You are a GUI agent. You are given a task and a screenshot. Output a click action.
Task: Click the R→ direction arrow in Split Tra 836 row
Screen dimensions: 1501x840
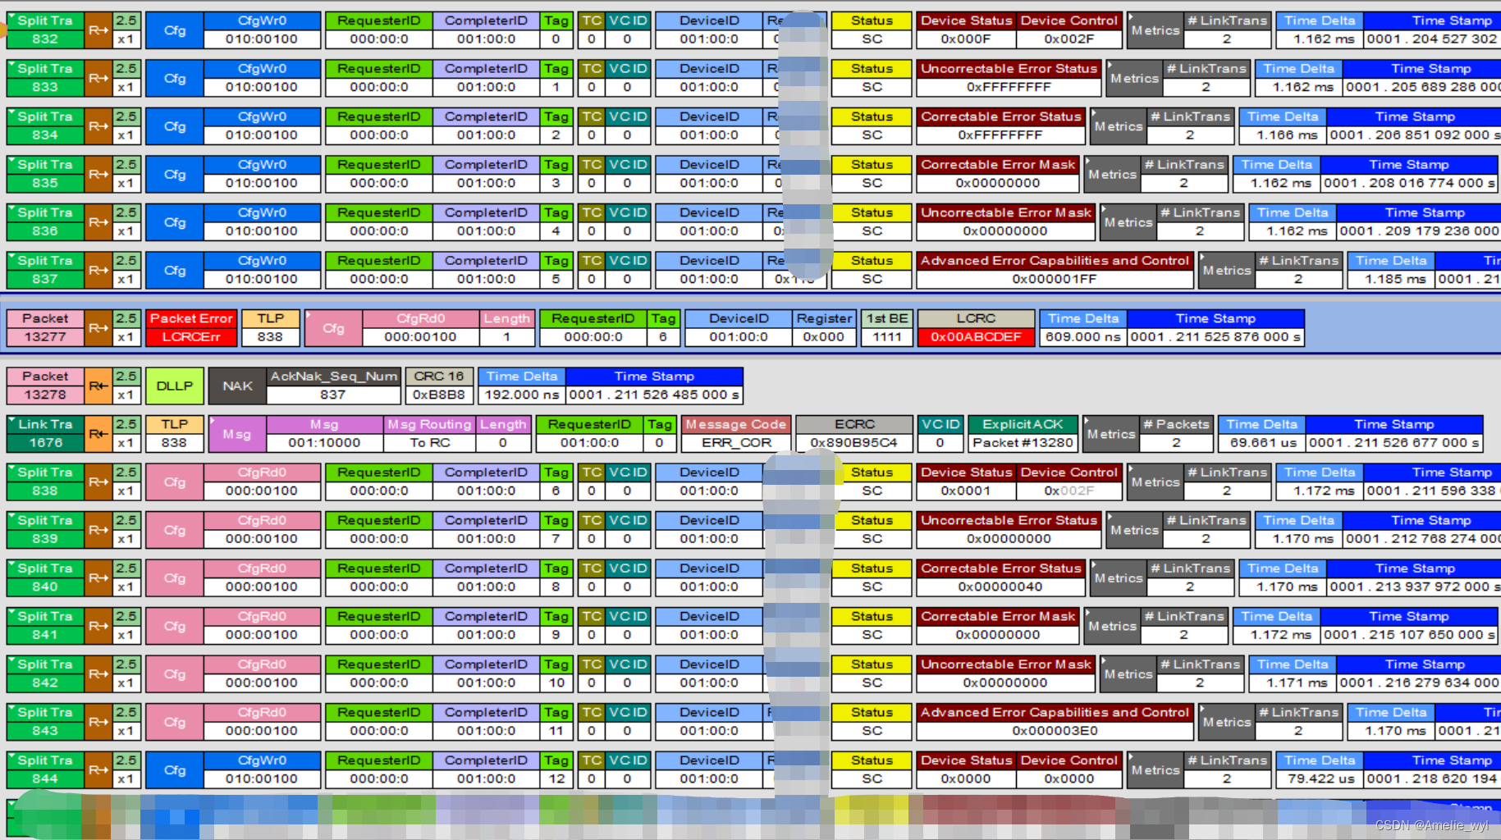98,222
